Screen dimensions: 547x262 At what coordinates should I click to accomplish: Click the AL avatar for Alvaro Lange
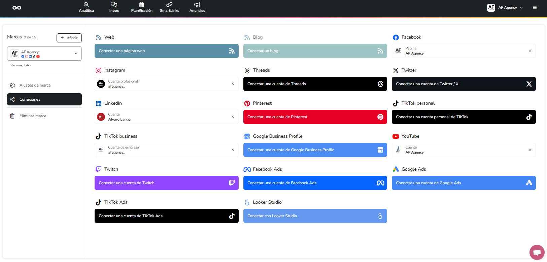pos(101,117)
